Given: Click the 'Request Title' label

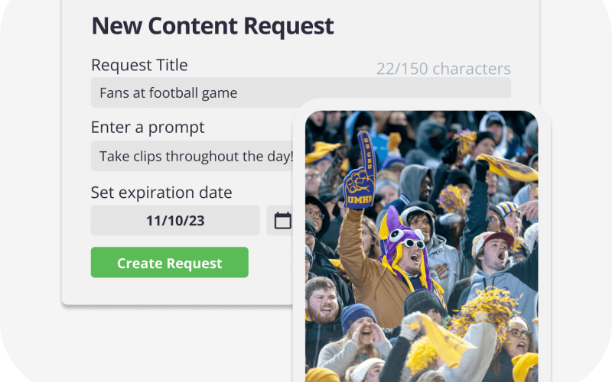Looking at the screenshot, I should pos(139,65).
